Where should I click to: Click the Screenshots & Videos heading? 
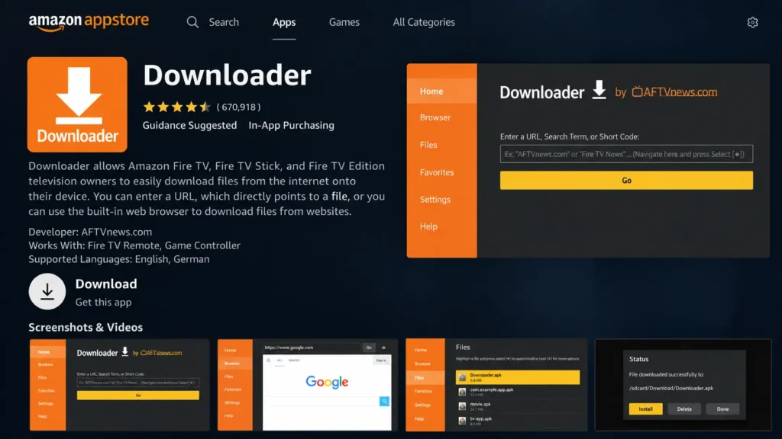(x=86, y=328)
